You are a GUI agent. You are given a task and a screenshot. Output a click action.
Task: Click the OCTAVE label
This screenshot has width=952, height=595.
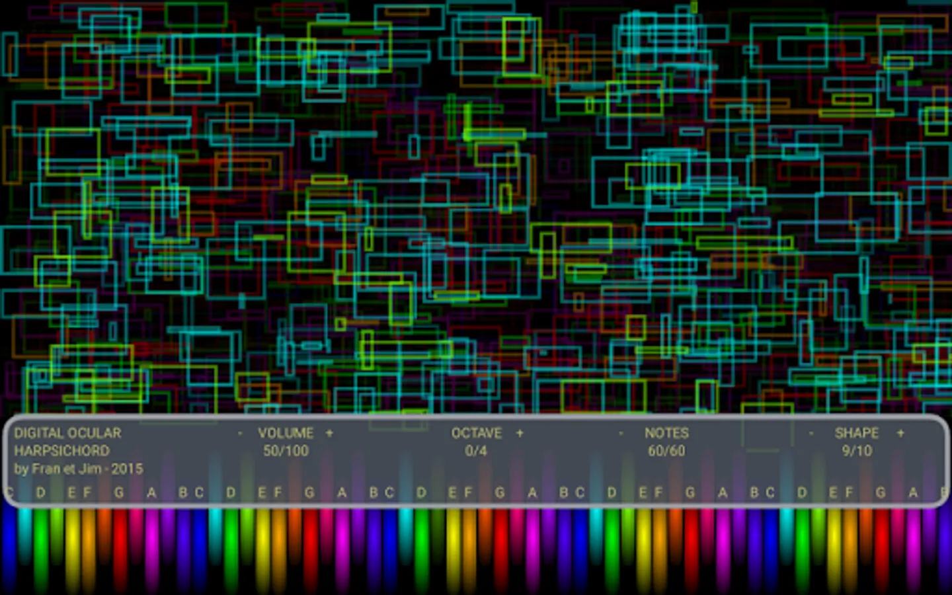click(x=476, y=434)
